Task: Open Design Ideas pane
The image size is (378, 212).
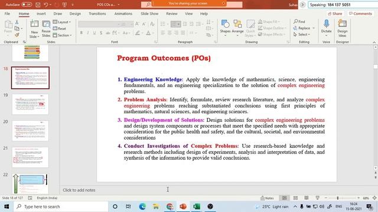Action: (343, 28)
